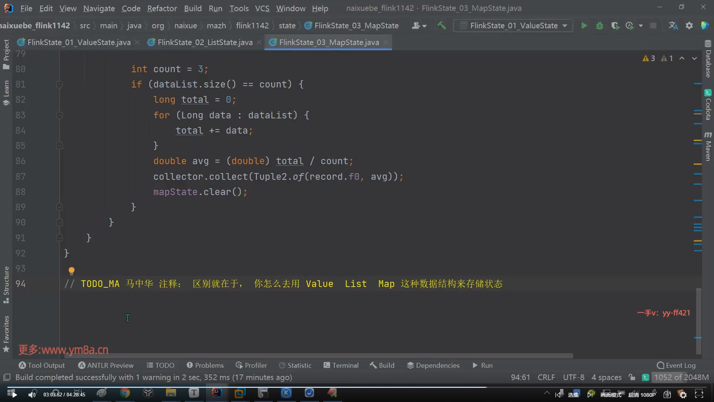Toggle read-only lock icon in status bar
Image resolution: width=714 pixels, height=402 pixels.
click(632, 377)
